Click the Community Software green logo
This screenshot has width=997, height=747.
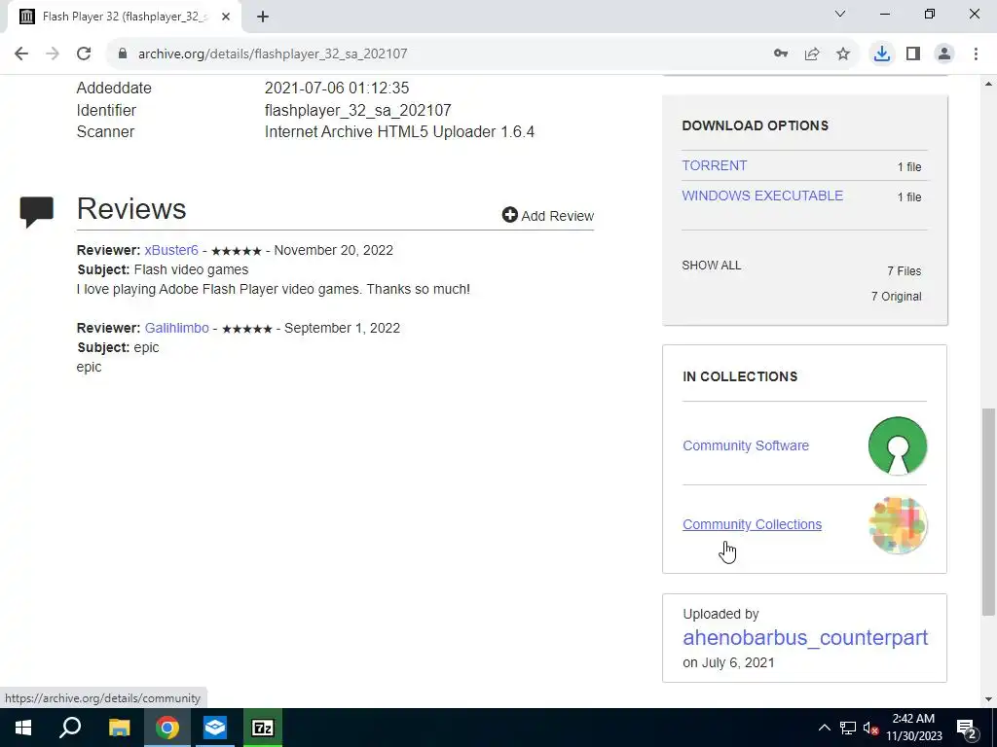coord(897,445)
